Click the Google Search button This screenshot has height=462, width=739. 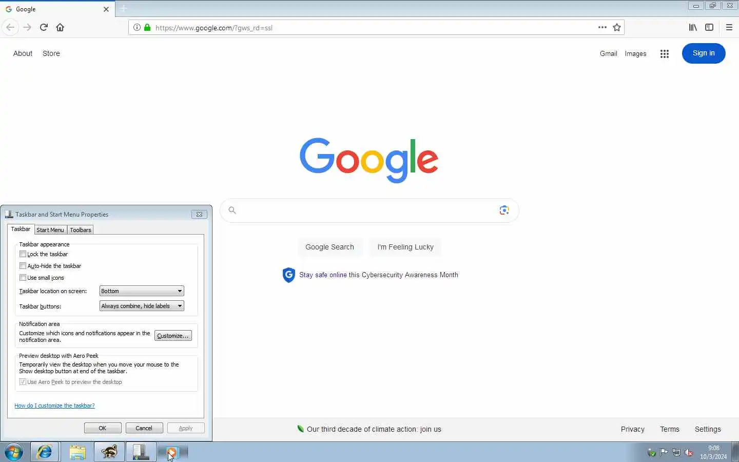point(329,247)
